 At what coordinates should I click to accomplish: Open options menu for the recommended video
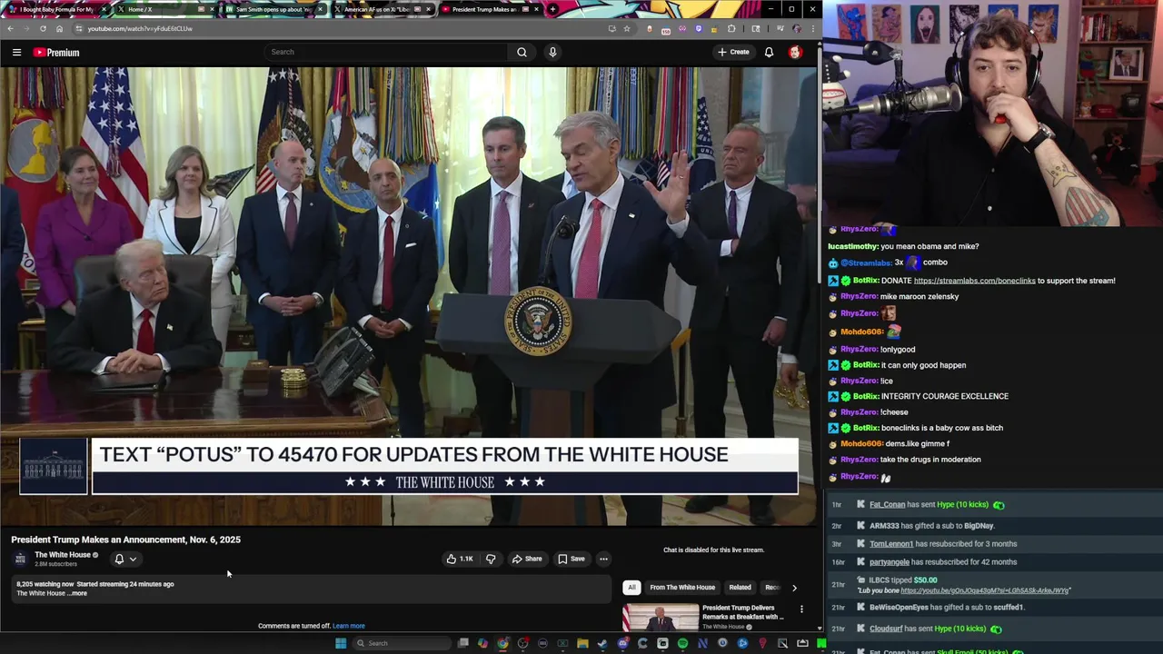[801, 609]
